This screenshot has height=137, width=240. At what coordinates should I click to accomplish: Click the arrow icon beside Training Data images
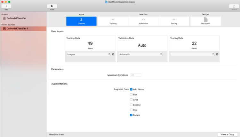point(113,54)
